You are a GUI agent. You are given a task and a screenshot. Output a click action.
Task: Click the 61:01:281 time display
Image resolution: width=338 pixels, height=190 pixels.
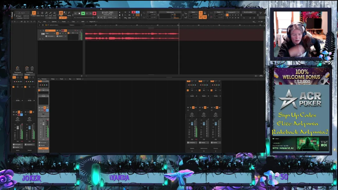[x=107, y=13]
